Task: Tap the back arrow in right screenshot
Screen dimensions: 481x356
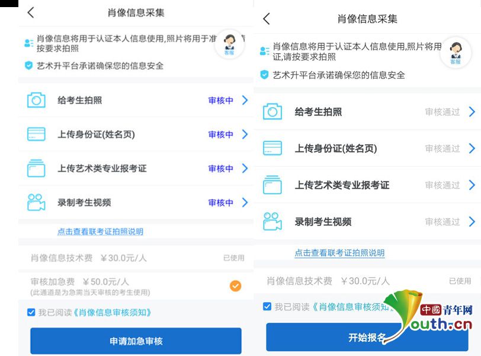Action: click(x=267, y=19)
